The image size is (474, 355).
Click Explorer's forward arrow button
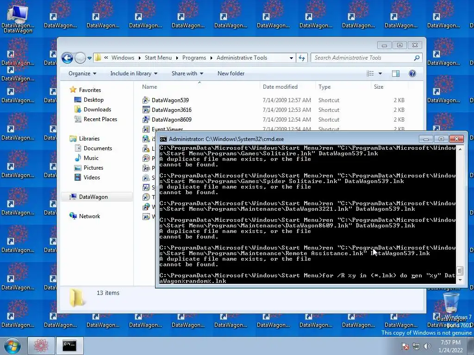[80, 58]
